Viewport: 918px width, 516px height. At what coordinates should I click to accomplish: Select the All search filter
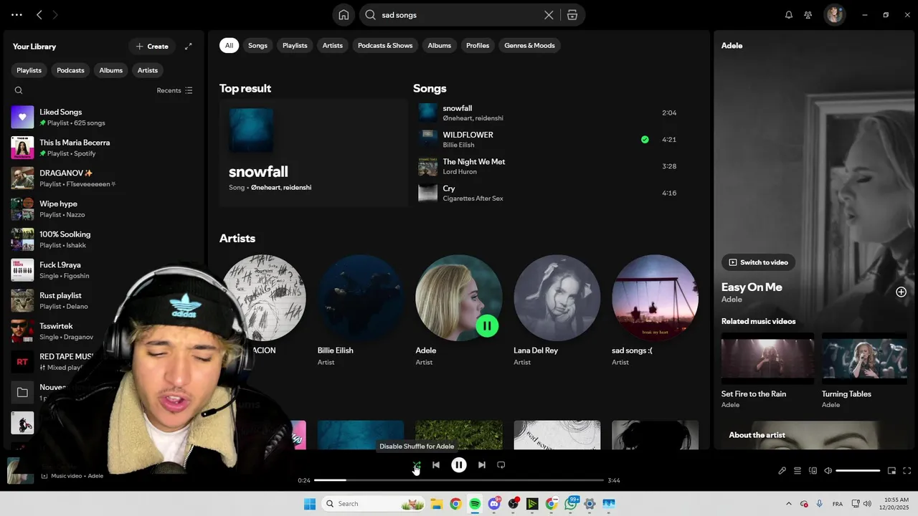[229, 45]
